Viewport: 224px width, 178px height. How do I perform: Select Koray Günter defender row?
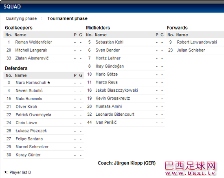tap(44, 155)
